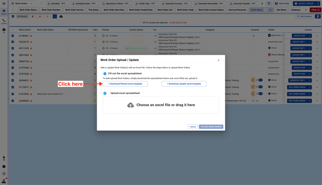This screenshot has height=185, width=322.
Task: Expand row 3801069 with its chevron
Action: click(317, 55)
